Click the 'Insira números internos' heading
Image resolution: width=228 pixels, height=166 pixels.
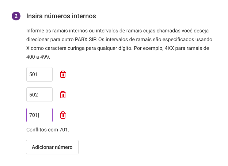pos(61,16)
